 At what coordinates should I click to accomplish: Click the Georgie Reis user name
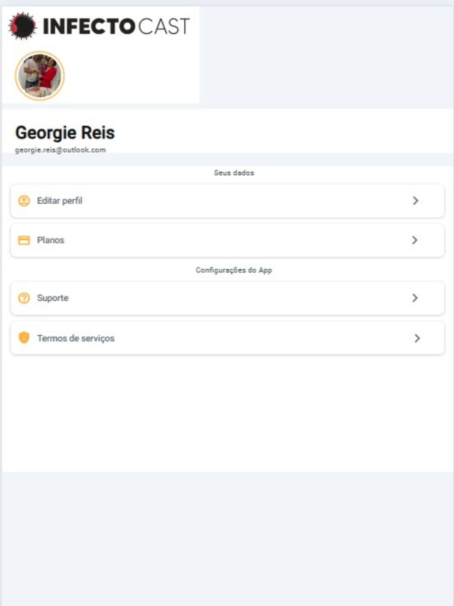tap(65, 133)
